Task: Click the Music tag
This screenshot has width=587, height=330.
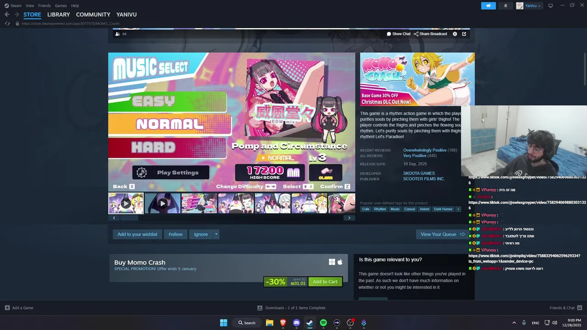Action: click(395, 209)
